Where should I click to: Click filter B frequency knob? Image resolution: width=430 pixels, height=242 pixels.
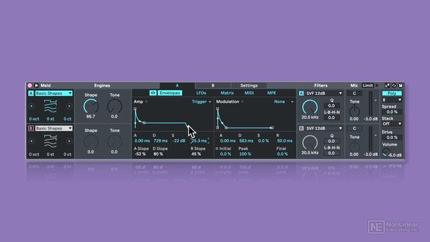pyautogui.click(x=310, y=143)
